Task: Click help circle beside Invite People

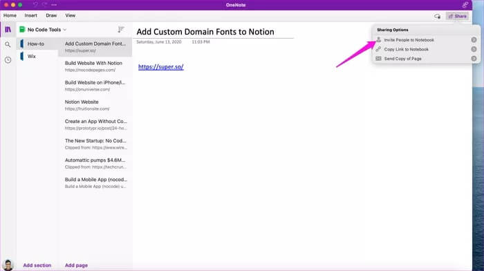Action: [474, 40]
